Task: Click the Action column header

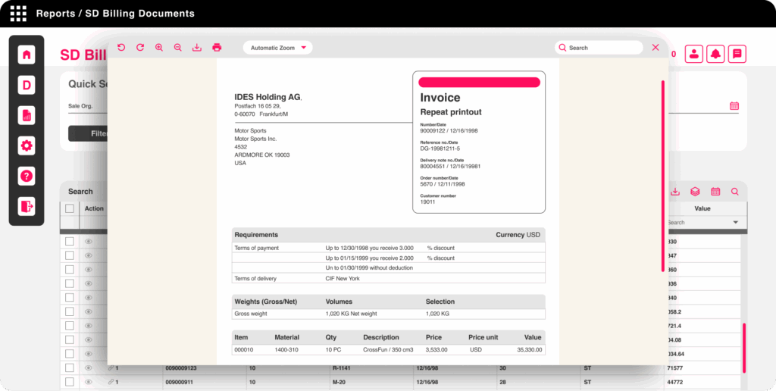Action: pyautogui.click(x=94, y=208)
